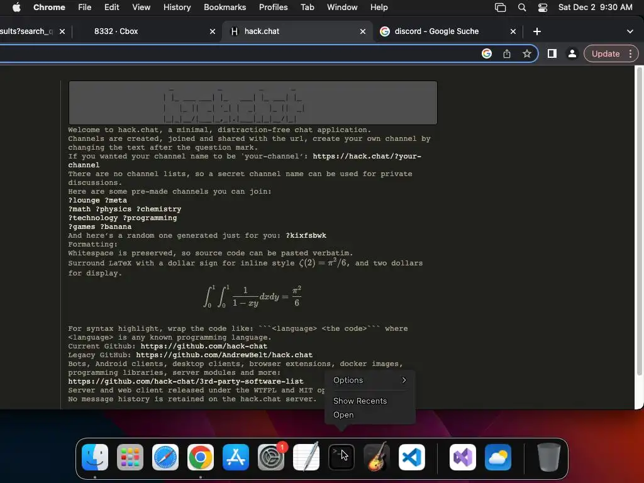
Task: Open the Window menu
Action: (342, 8)
